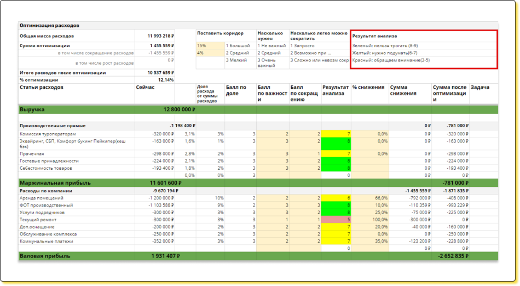Click the Статьи расходов column header
This screenshot has width=520, height=286.
click(42, 87)
